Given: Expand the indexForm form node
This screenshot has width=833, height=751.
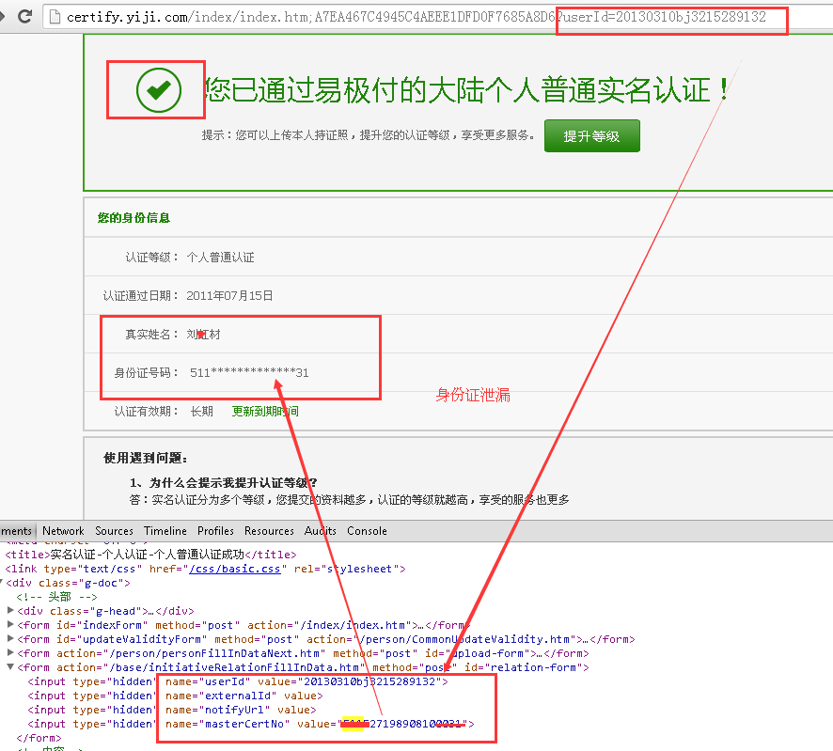Looking at the screenshot, I should pos(10,625).
